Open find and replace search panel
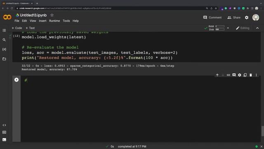264x149 pixels. 4,40
